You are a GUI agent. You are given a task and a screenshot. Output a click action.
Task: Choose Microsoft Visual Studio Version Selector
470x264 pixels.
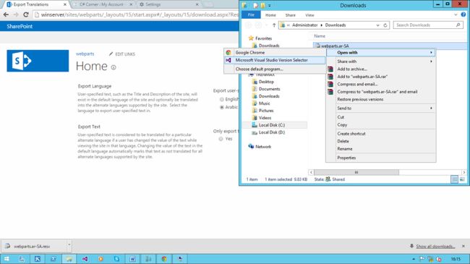275,60
